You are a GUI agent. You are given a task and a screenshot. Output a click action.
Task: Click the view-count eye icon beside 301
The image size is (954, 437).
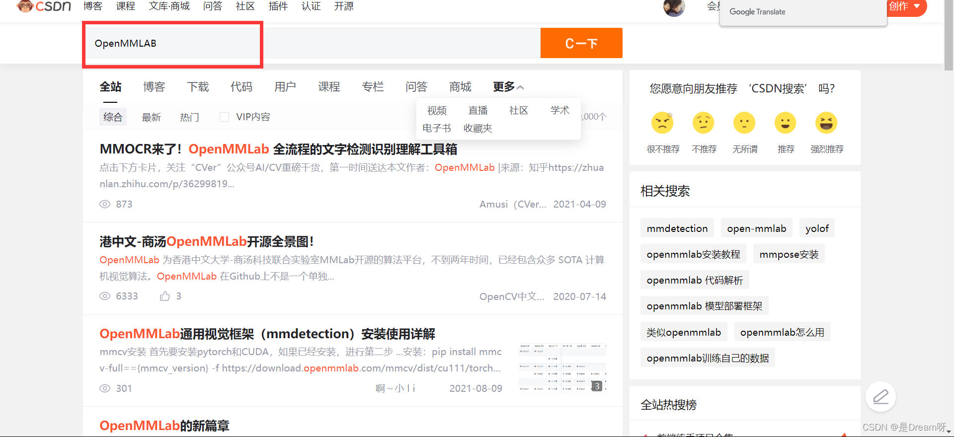tap(105, 388)
